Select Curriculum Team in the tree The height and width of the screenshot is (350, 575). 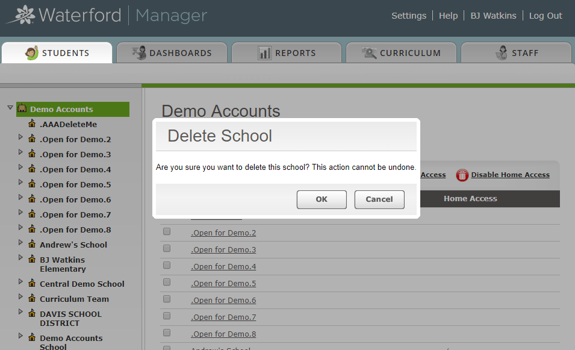(74, 299)
